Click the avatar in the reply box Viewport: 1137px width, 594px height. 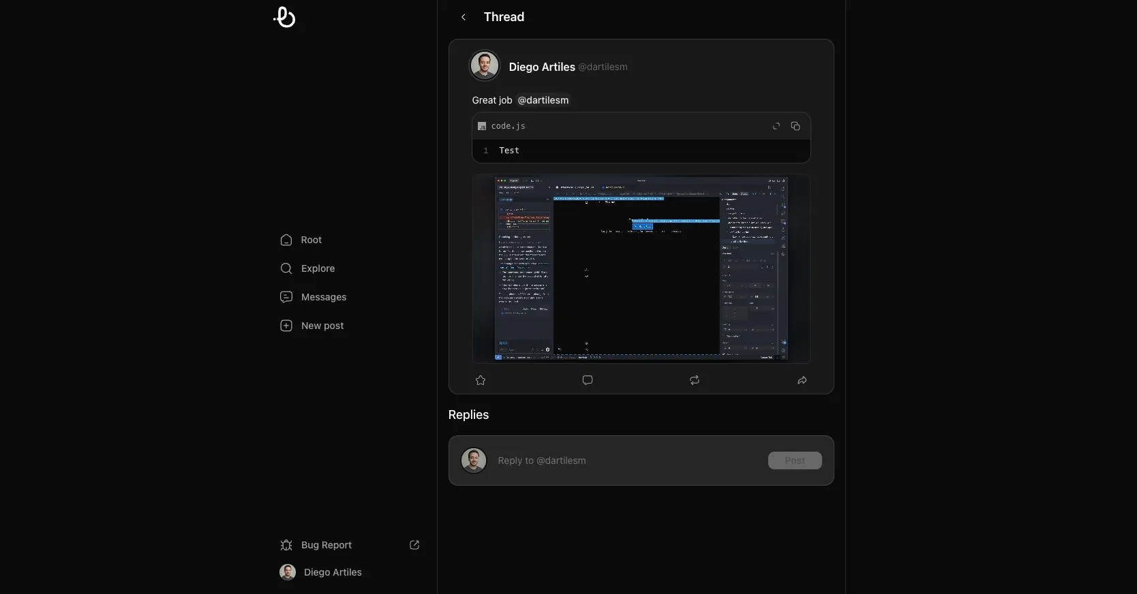(474, 460)
